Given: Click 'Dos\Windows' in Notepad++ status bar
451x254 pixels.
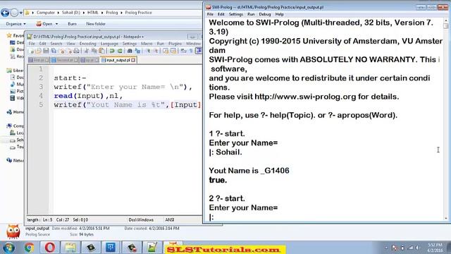Looking at the screenshot, I should coord(141,219).
